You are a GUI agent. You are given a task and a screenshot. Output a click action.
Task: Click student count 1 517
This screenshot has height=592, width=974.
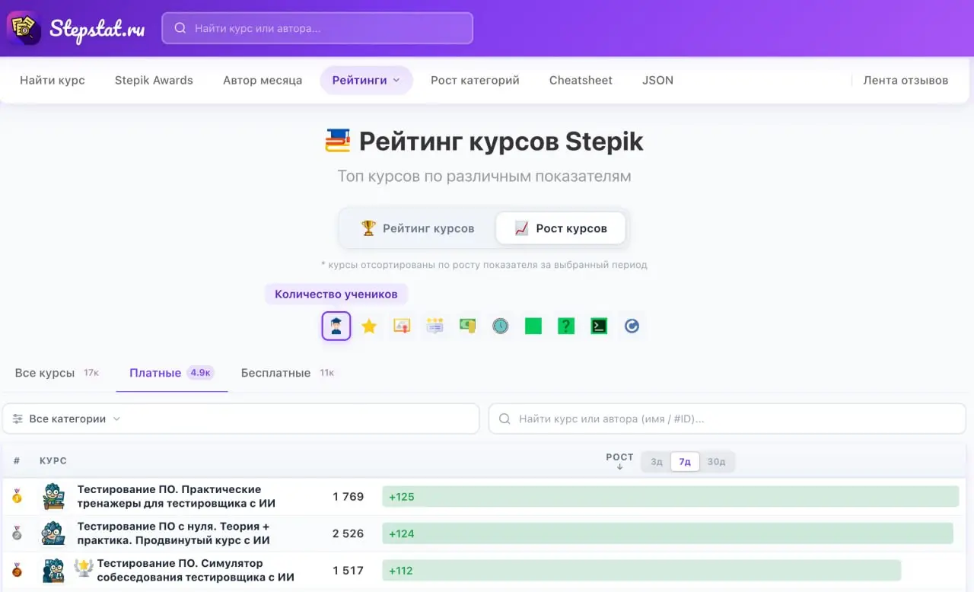click(x=348, y=570)
